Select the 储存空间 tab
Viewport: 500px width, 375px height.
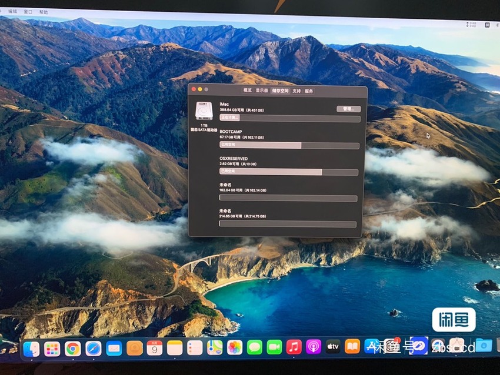(280, 91)
